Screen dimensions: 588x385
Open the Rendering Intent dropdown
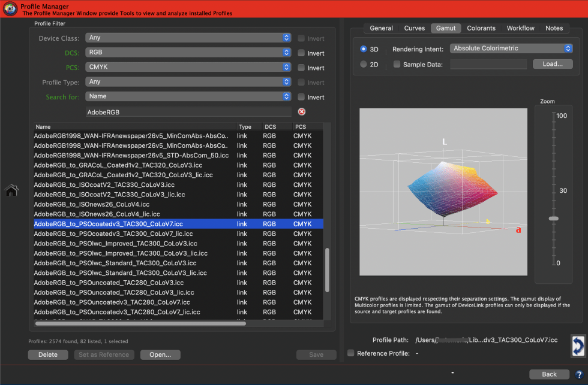511,48
